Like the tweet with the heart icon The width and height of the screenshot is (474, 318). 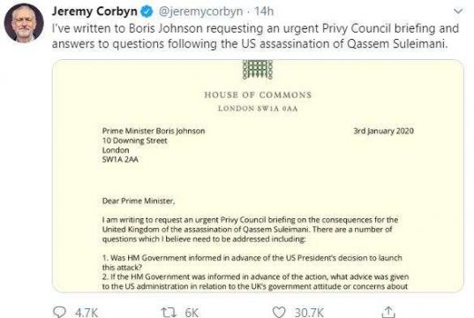coord(279,312)
